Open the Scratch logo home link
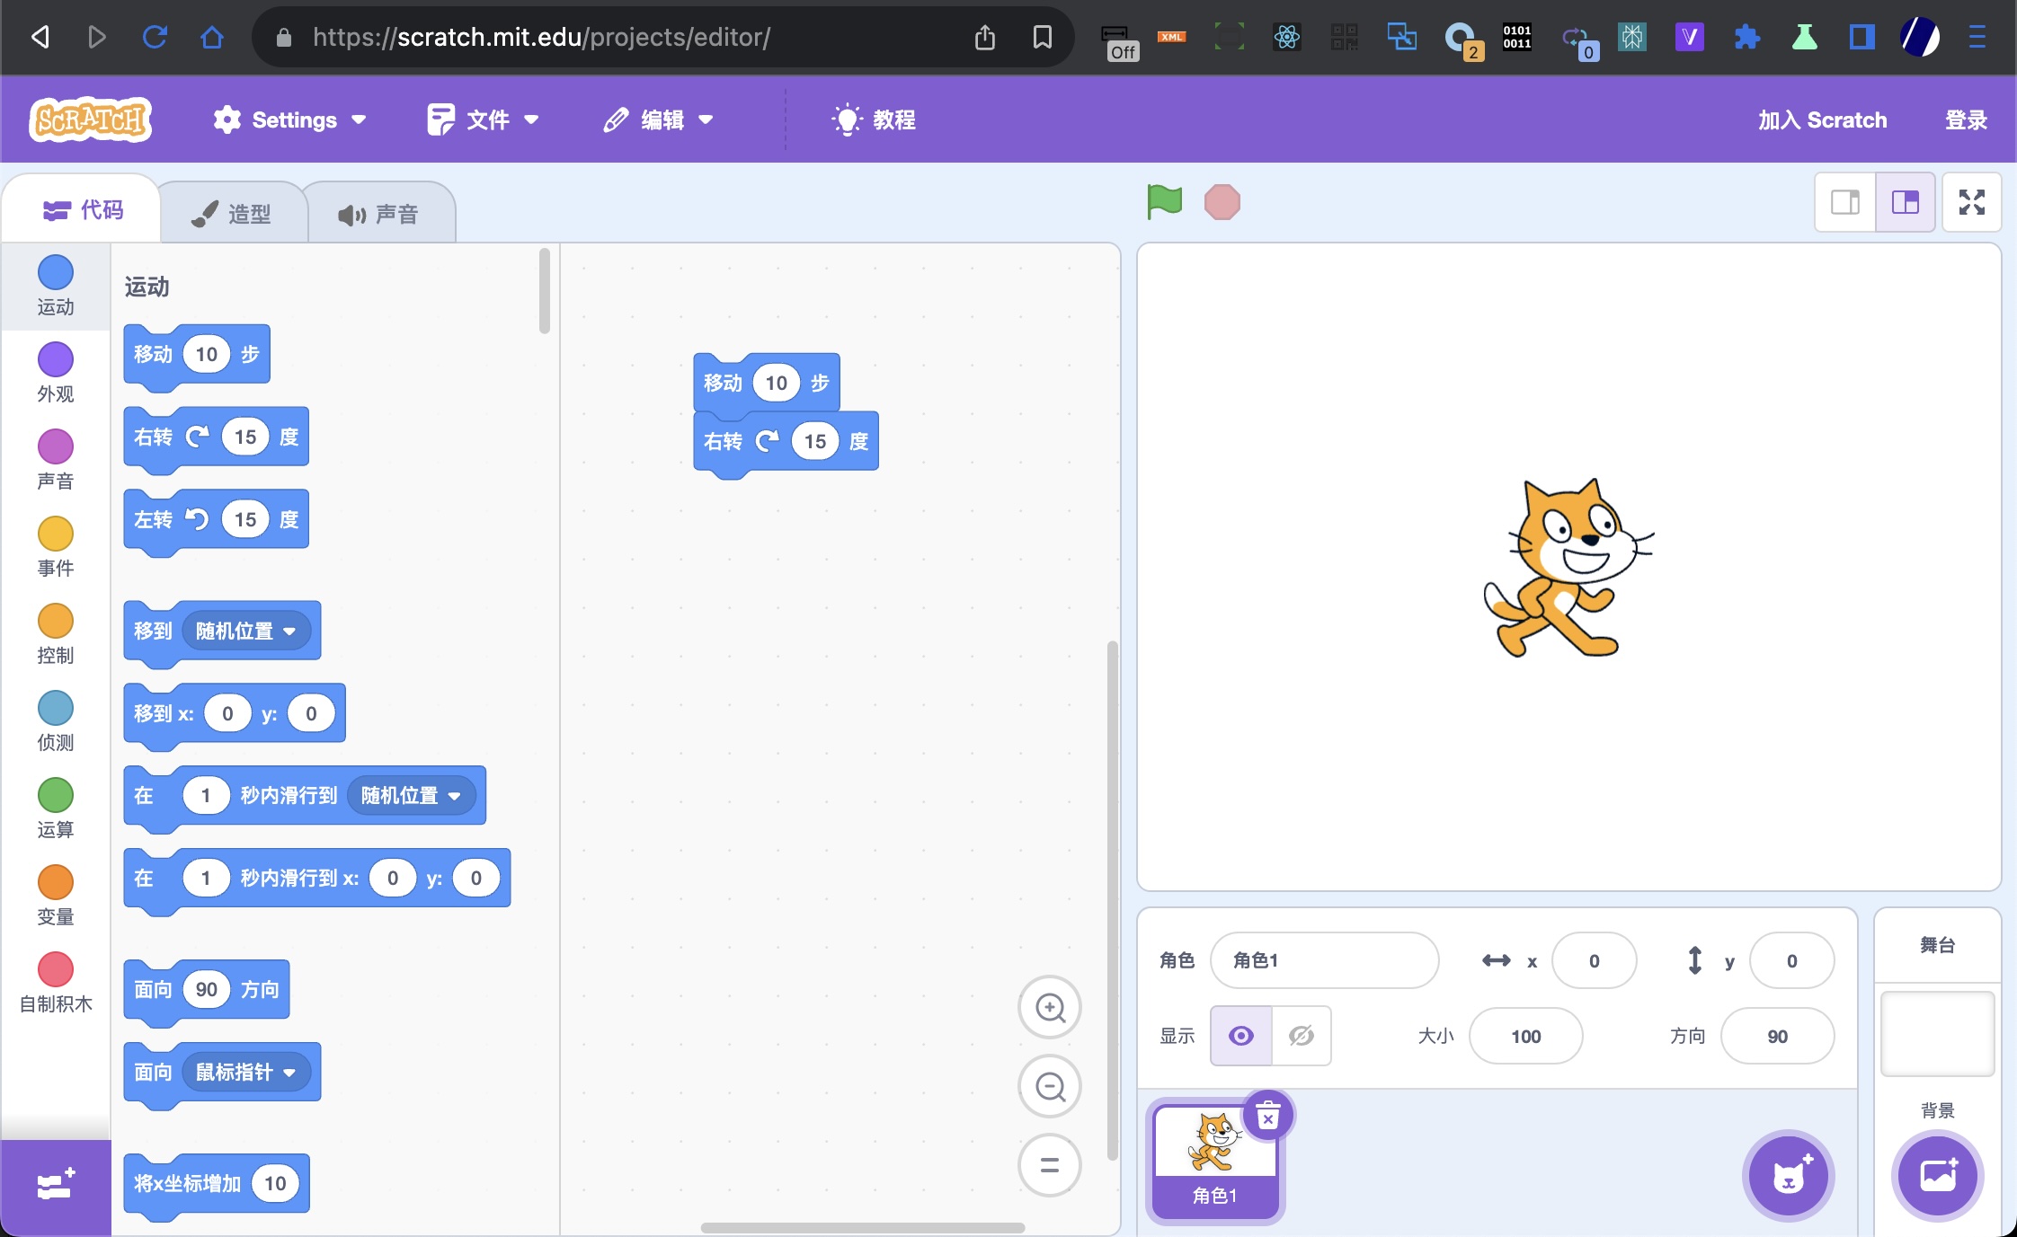 coord(90,119)
